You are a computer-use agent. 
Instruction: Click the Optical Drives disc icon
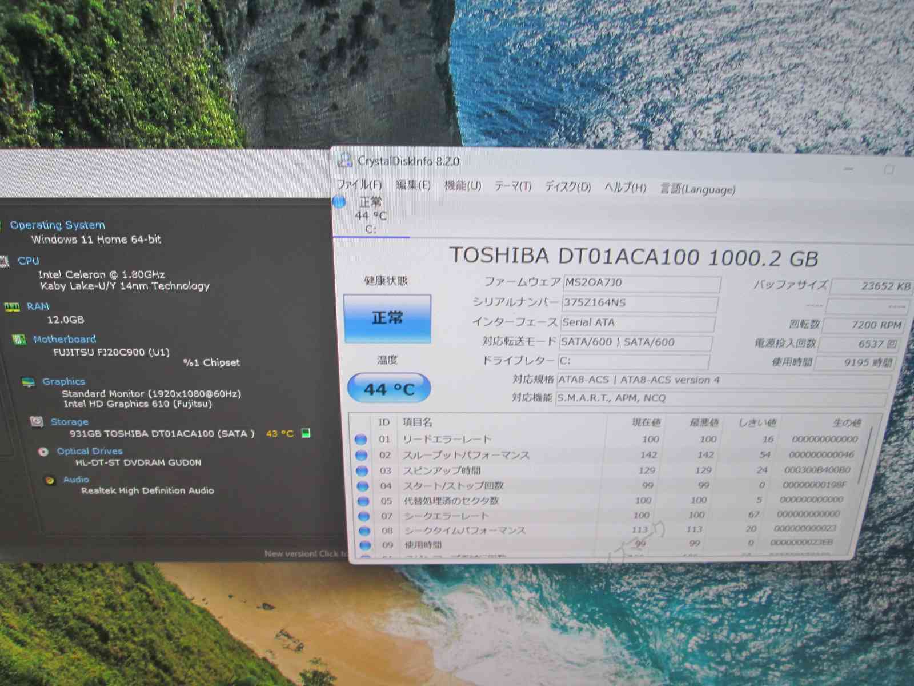[x=43, y=452]
